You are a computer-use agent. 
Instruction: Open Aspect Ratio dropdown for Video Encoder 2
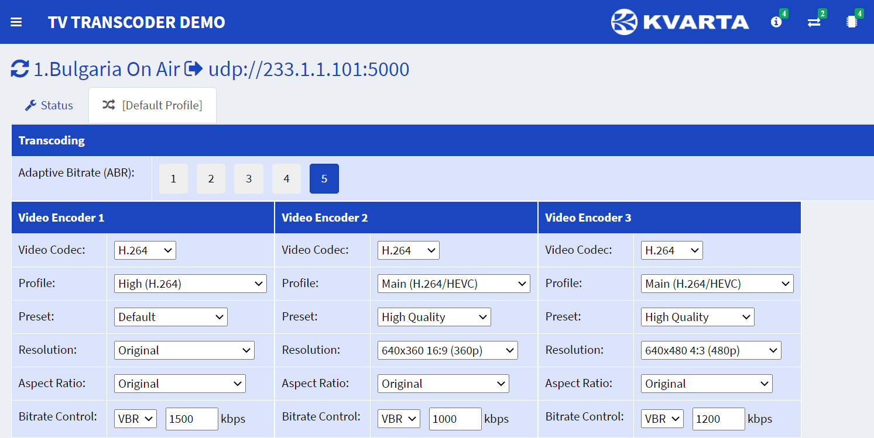pyautogui.click(x=443, y=384)
